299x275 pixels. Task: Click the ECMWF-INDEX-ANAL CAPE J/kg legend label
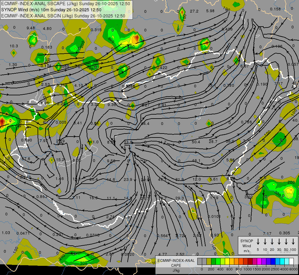pos(176,266)
